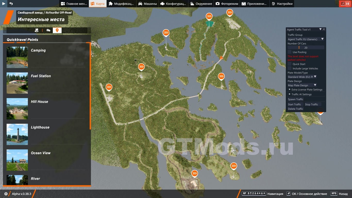Select the points of interest pin filter
The width and height of the screenshot is (352, 198).
click(x=57, y=30)
